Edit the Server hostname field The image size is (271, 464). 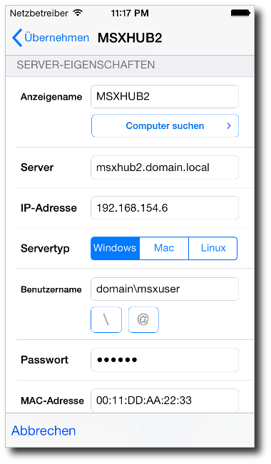tap(165, 167)
